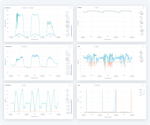Toggle blue POA 1 Lag legend entry
Viewport: 150px width, 125px height.
click(x=141, y=90)
